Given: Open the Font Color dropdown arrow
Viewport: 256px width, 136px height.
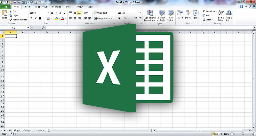Looking at the screenshot, I should click(x=66, y=18).
